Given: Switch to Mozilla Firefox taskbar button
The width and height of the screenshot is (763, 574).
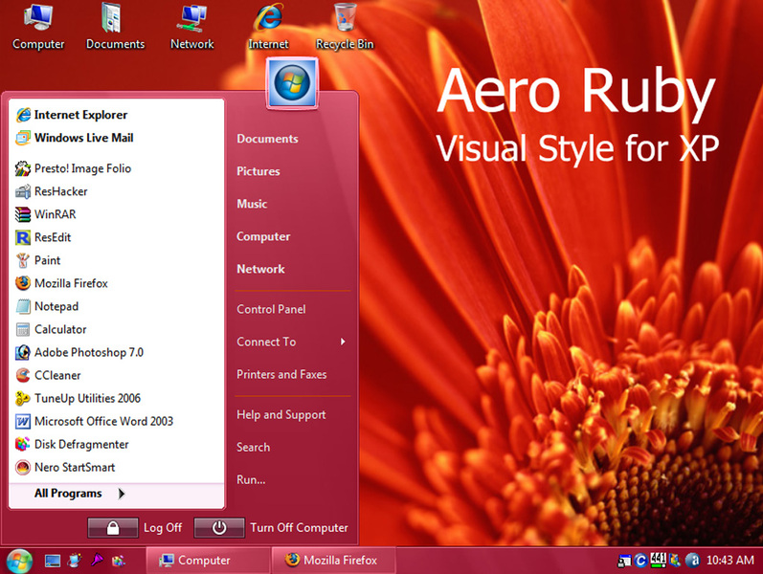Looking at the screenshot, I should (x=334, y=561).
